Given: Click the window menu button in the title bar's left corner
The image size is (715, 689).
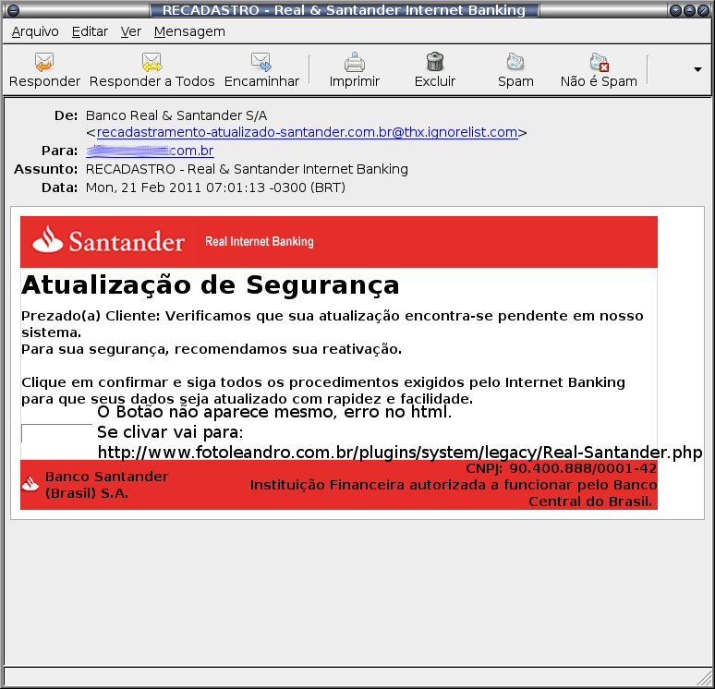Looking at the screenshot, I should (x=13, y=9).
